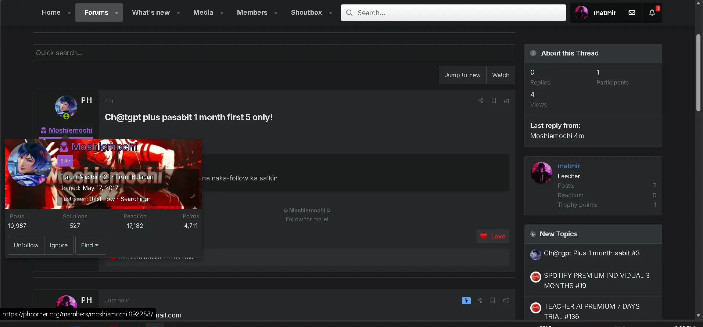Image resolution: width=703 pixels, height=327 pixels.
Task: Watch this thread
Action: point(501,75)
